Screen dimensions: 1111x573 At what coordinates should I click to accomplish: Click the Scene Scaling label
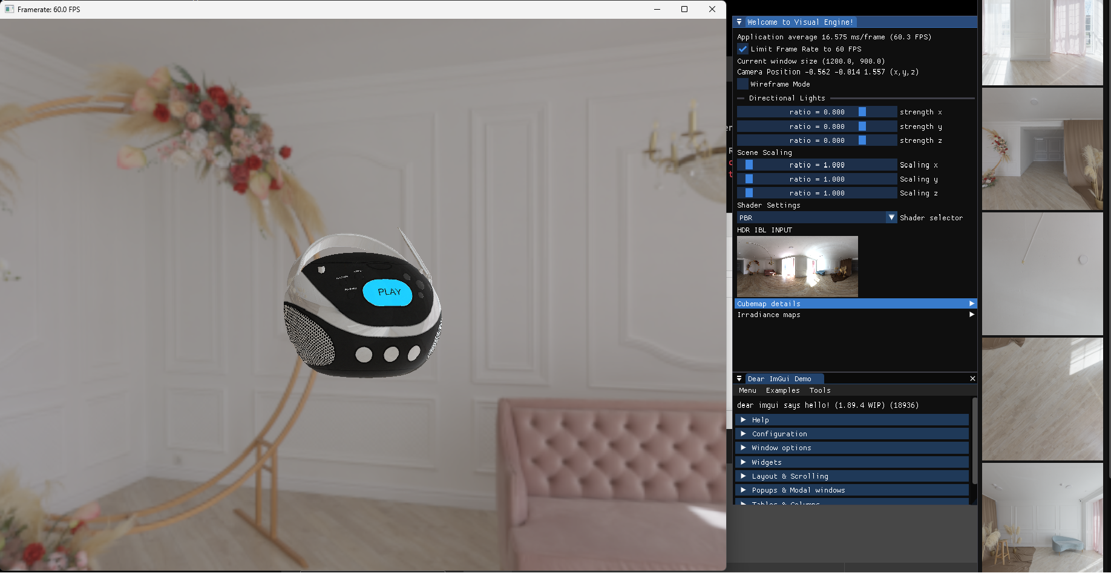tap(764, 152)
